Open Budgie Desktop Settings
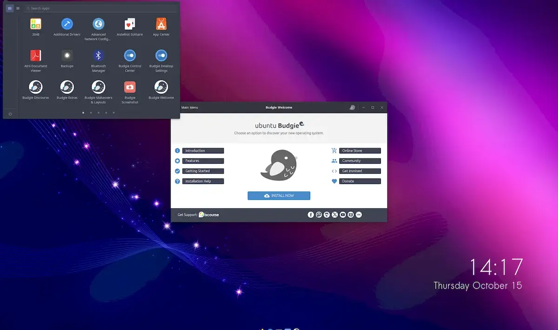This screenshot has width=558, height=330. point(161,60)
